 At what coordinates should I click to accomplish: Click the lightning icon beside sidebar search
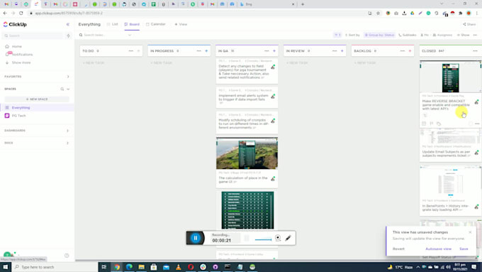pyautogui.click(x=68, y=36)
